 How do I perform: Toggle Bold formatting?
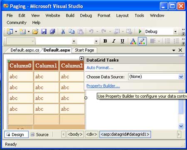[x=105, y=41]
